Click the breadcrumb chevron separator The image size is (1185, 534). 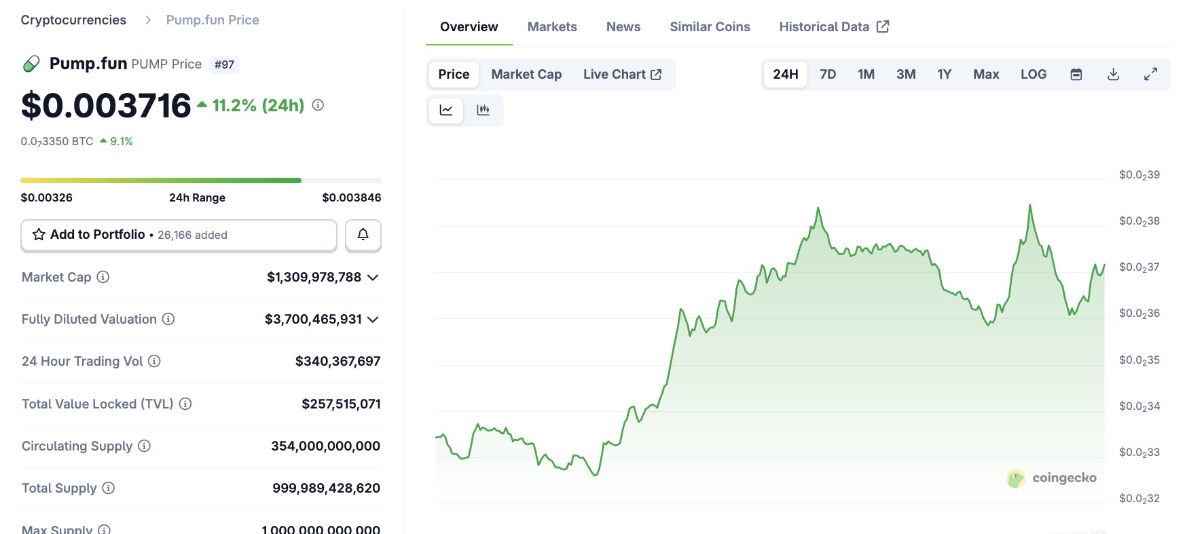(148, 20)
